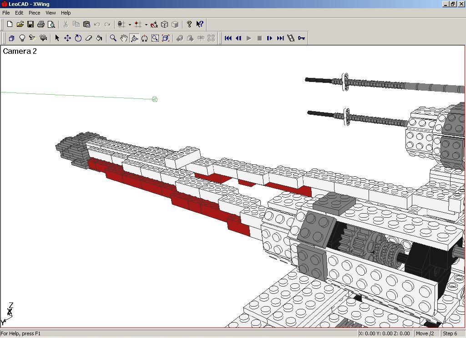This screenshot has width=466, height=338.
Task: Open the Piece menu
Action: pos(34,13)
